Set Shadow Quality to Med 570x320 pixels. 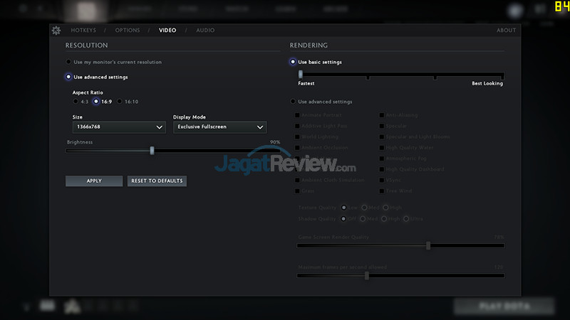[363, 219]
